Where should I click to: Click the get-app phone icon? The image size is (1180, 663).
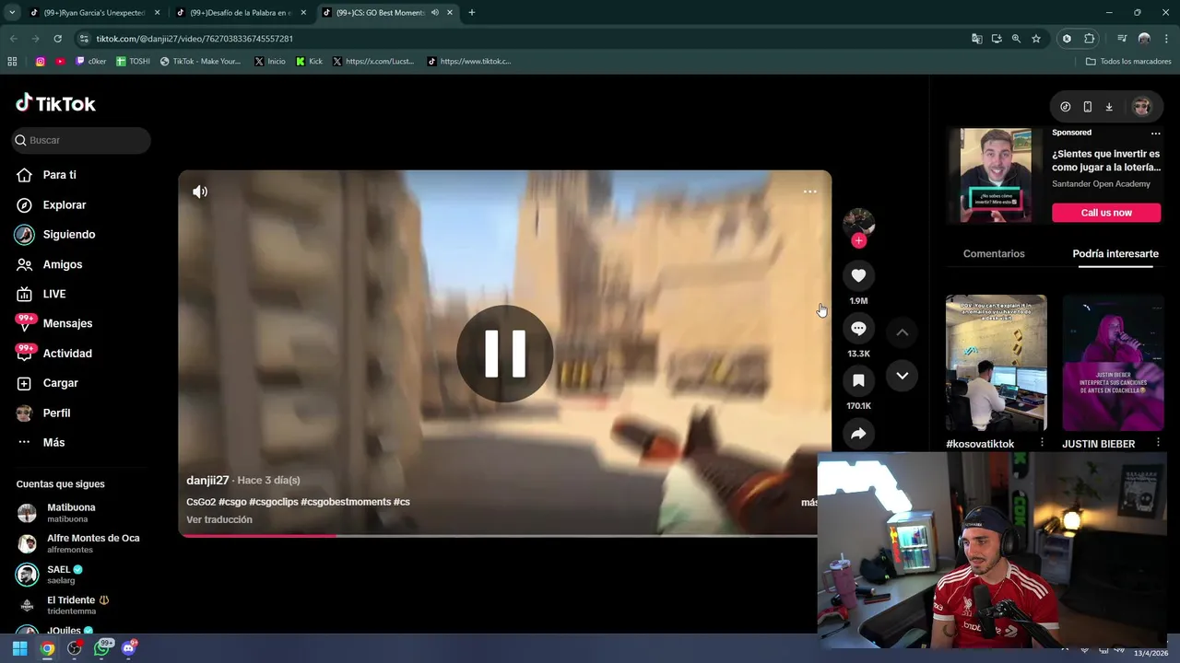(1087, 107)
